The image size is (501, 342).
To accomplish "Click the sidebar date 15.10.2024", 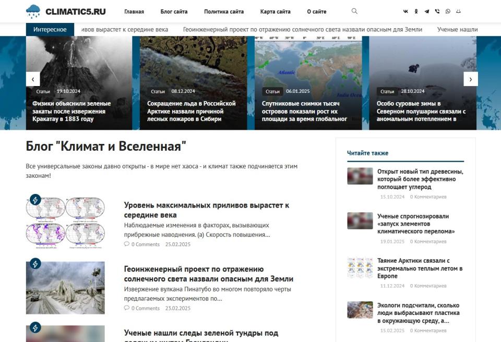I will tap(392, 197).
